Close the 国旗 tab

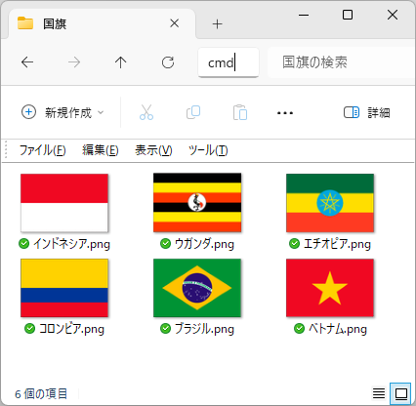[x=175, y=23]
